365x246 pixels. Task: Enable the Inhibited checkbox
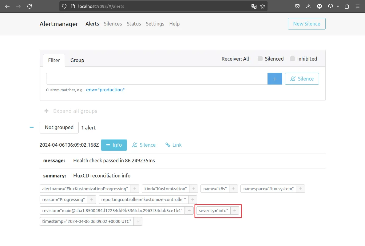[292, 59]
